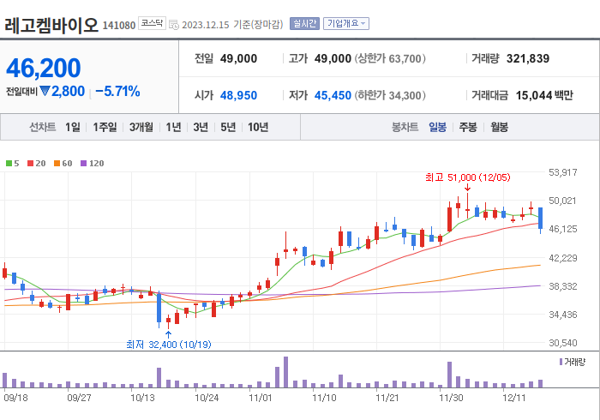Click the 하한가 34,300 label
This screenshot has height=420, width=600.
point(390,95)
